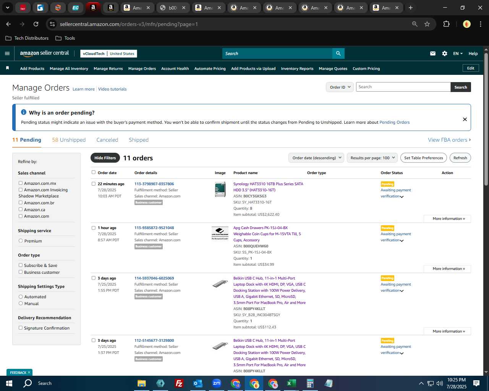Open the Windows Start menu
This screenshot has width=489, height=391.
(9, 383)
